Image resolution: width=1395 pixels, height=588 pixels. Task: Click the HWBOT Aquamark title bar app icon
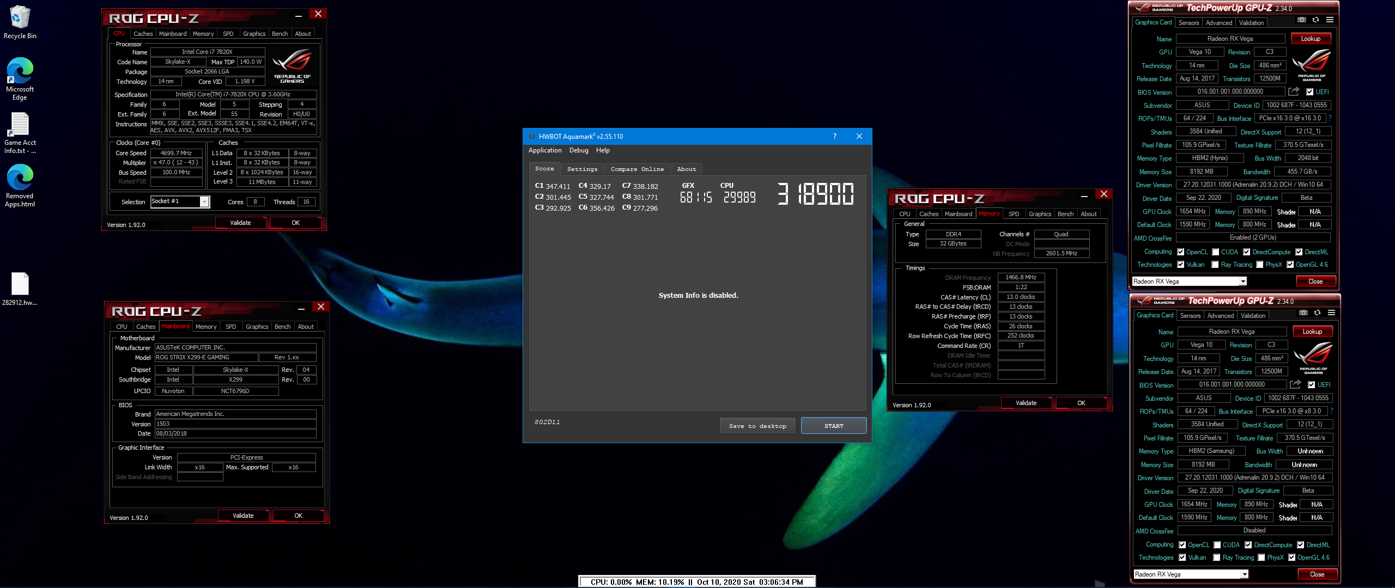click(x=531, y=136)
